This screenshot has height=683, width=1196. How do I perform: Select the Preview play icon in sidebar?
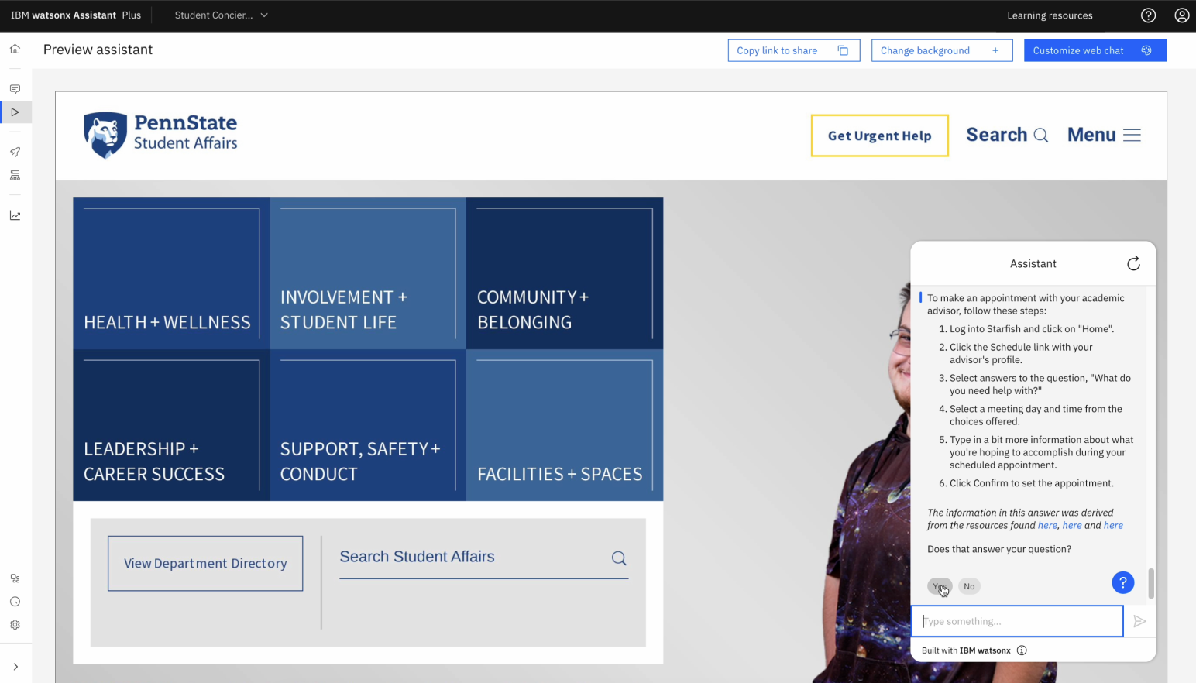[15, 112]
